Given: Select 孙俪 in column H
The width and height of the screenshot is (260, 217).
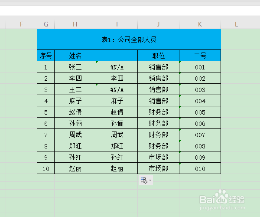Looking at the screenshot, I should 75,123.
